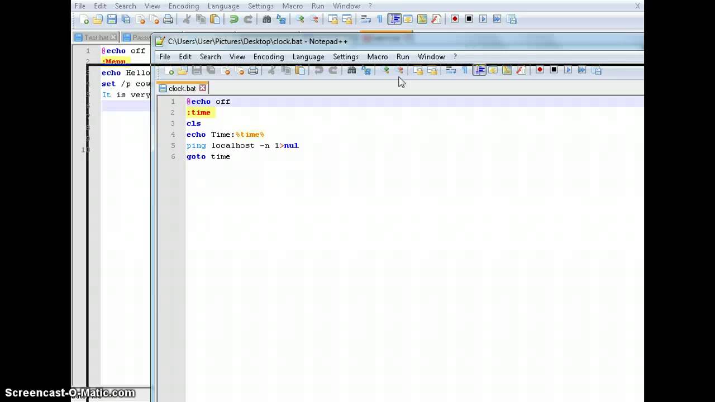The height and width of the screenshot is (402, 715).
Task: Create a new file in clock.bat window toolbar
Action: tap(169, 70)
